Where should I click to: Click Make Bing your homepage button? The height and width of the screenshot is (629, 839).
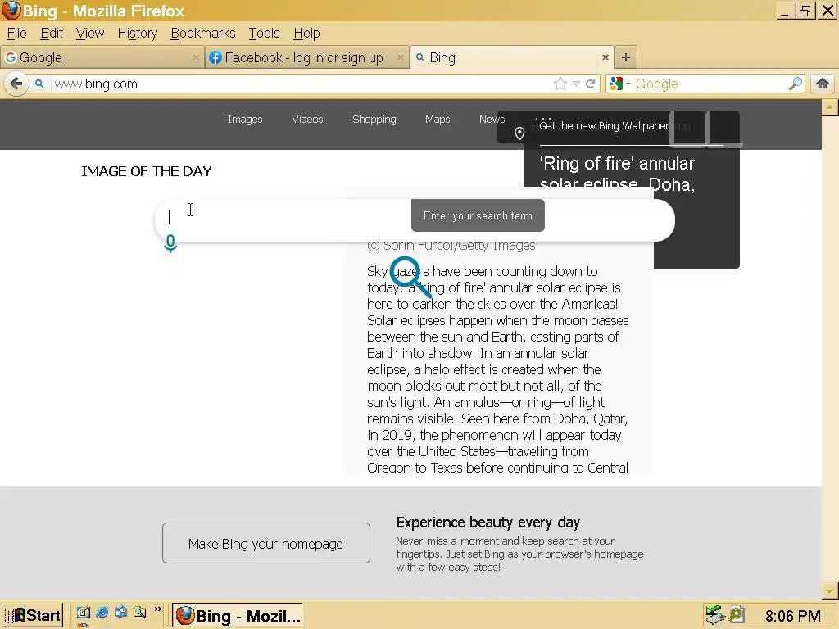[x=266, y=543]
